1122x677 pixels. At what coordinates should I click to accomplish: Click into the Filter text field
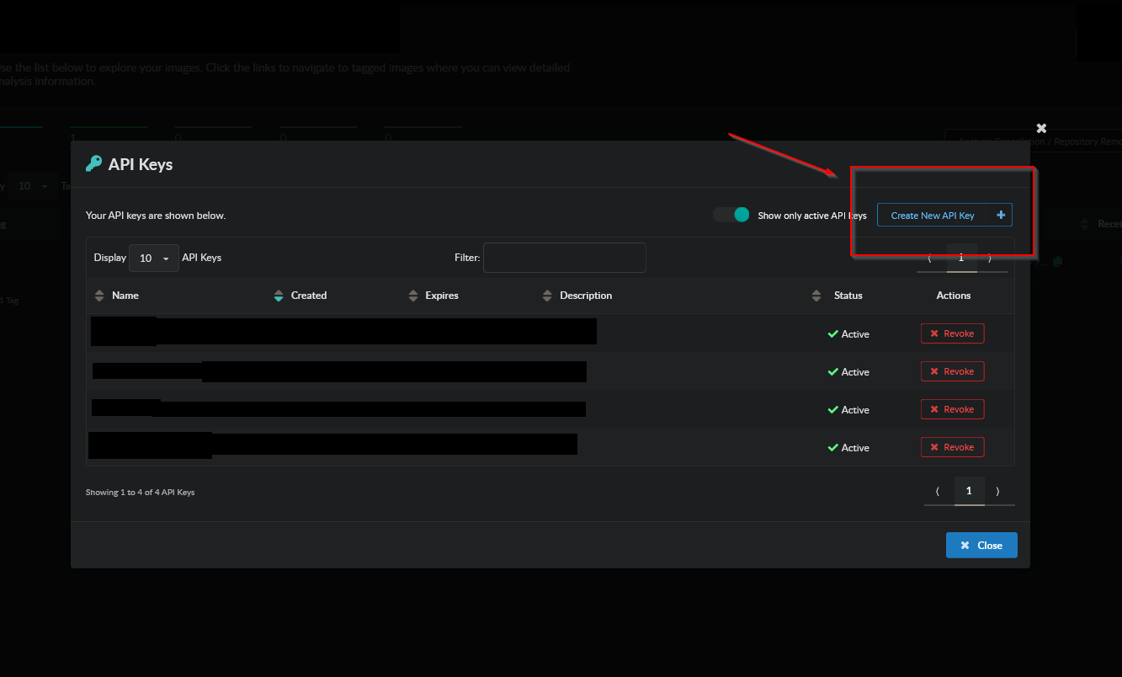[564, 258]
